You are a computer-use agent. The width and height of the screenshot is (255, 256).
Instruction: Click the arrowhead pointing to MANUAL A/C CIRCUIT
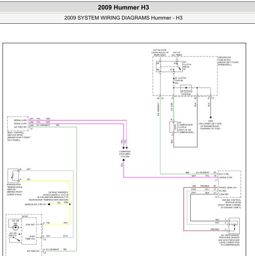click(x=49, y=204)
